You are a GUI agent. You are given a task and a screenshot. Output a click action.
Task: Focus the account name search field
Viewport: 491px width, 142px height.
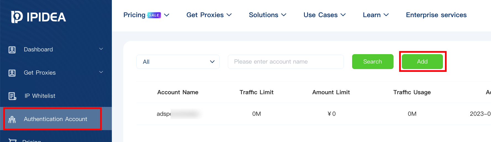pos(286,62)
